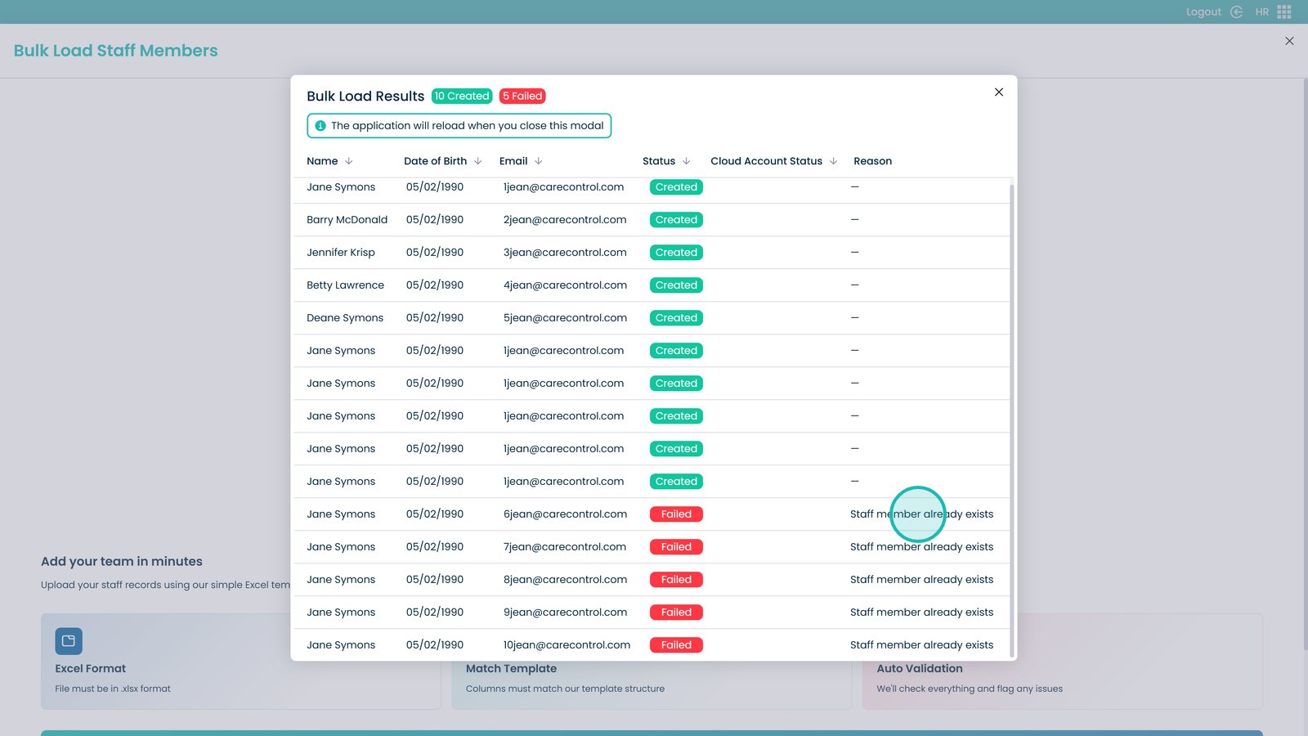The width and height of the screenshot is (1308, 736).
Task: Select the Barry McDonald row
Action: [x=347, y=220]
